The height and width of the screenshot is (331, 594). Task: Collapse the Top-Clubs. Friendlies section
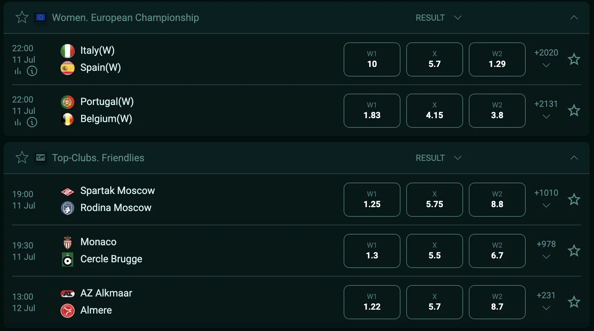(x=574, y=158)
